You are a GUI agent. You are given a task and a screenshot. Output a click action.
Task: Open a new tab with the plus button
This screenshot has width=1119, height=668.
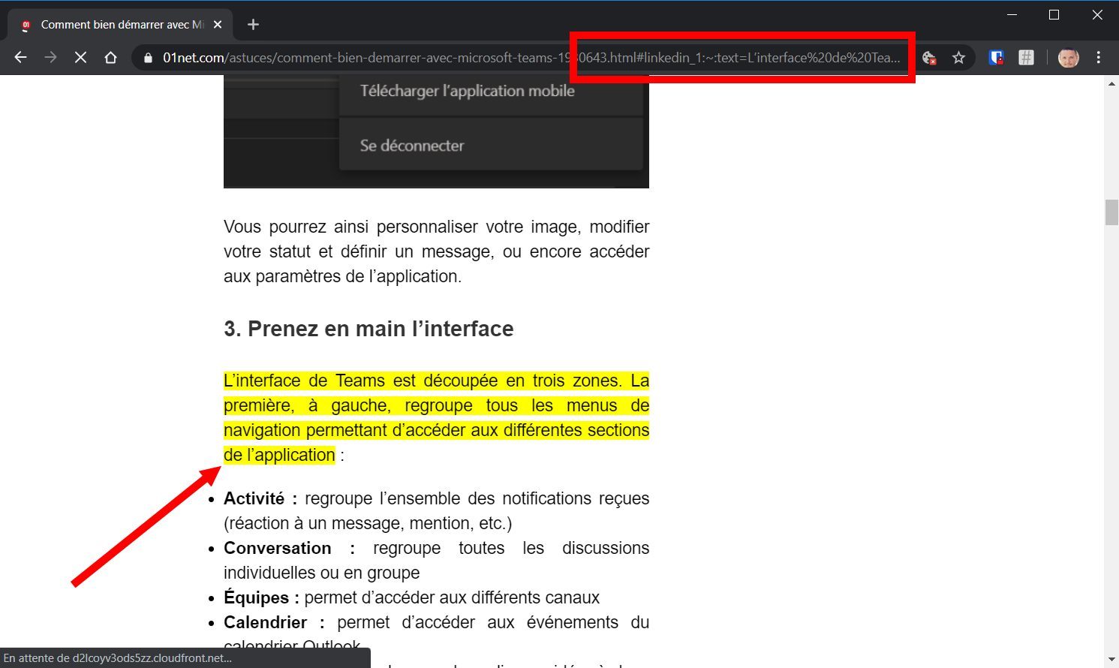(x=253, y=25)
